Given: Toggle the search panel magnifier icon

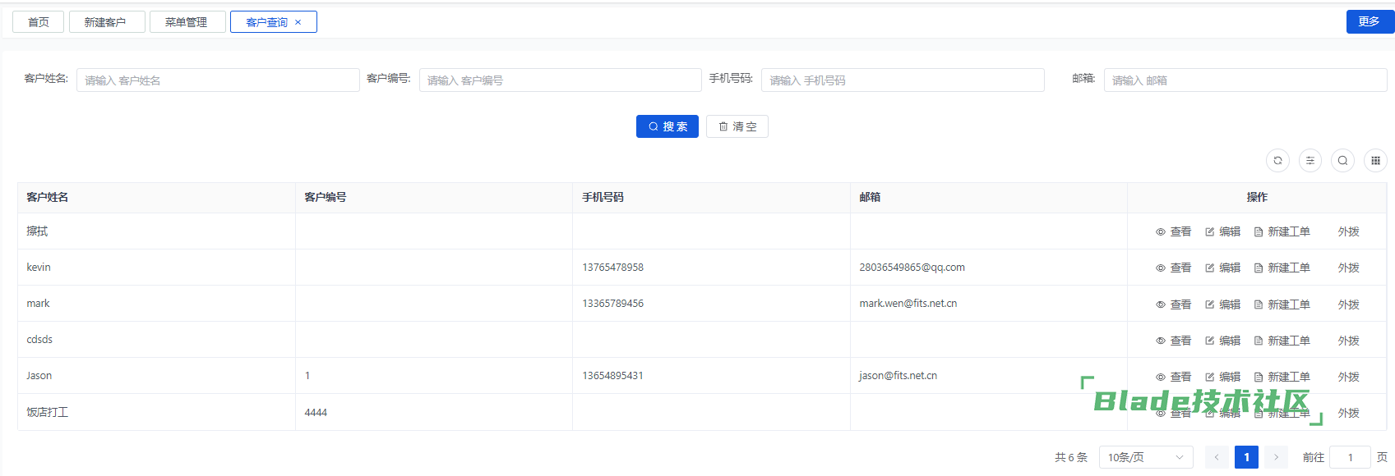Looking at the screenshot, I should coord(1342,161).
